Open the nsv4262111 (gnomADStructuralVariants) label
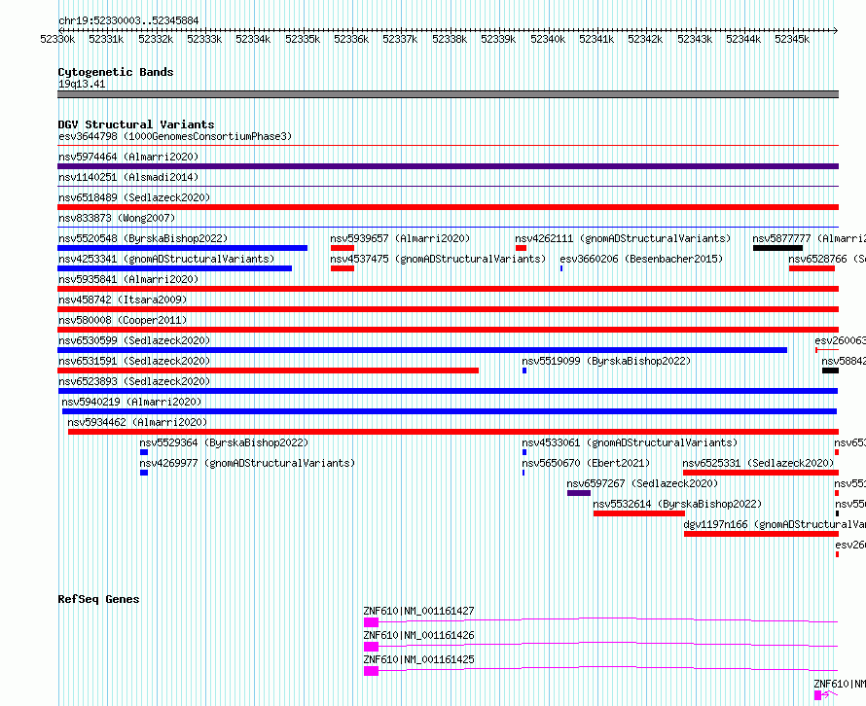Screen dimensions: 866x706 click(623, 238)
